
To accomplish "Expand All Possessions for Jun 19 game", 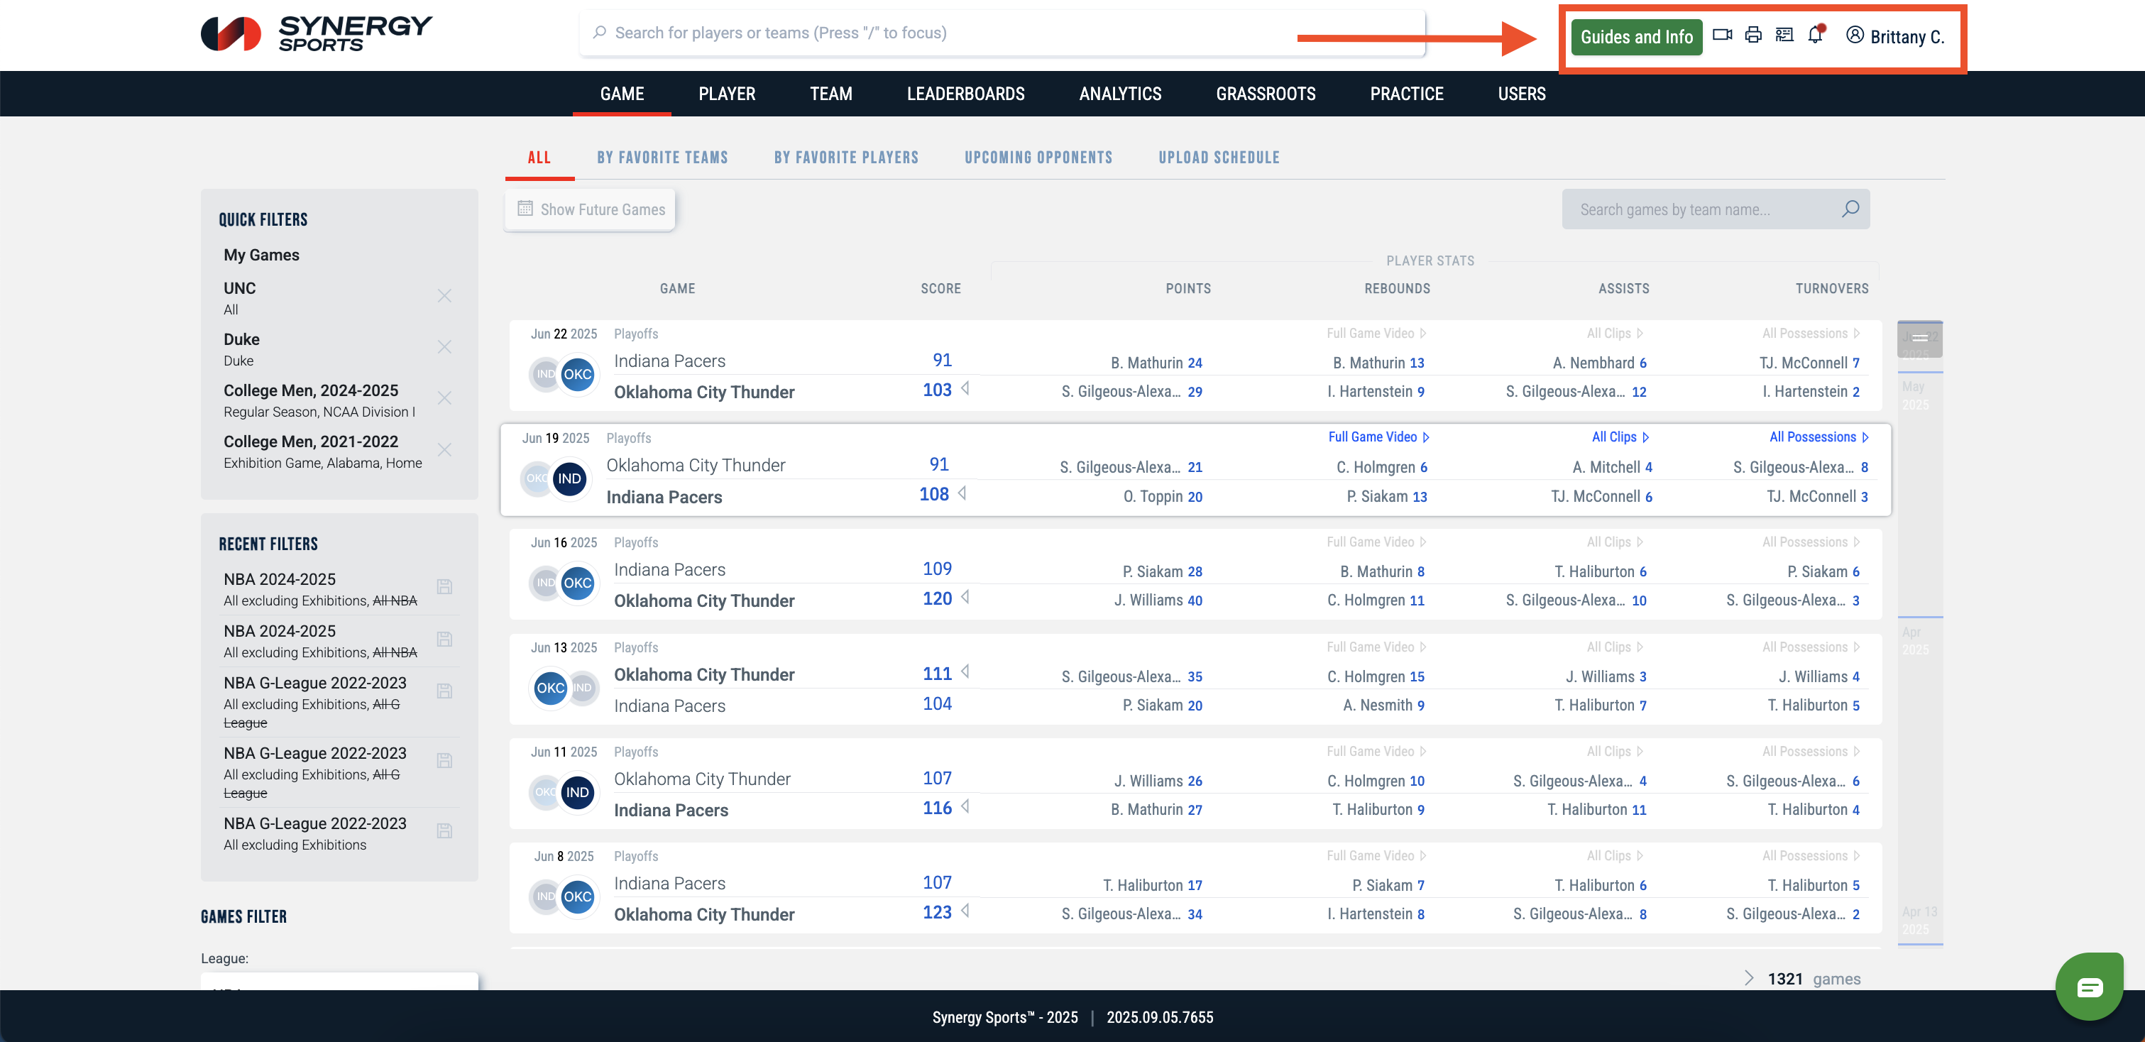I will coord(1818,437).
